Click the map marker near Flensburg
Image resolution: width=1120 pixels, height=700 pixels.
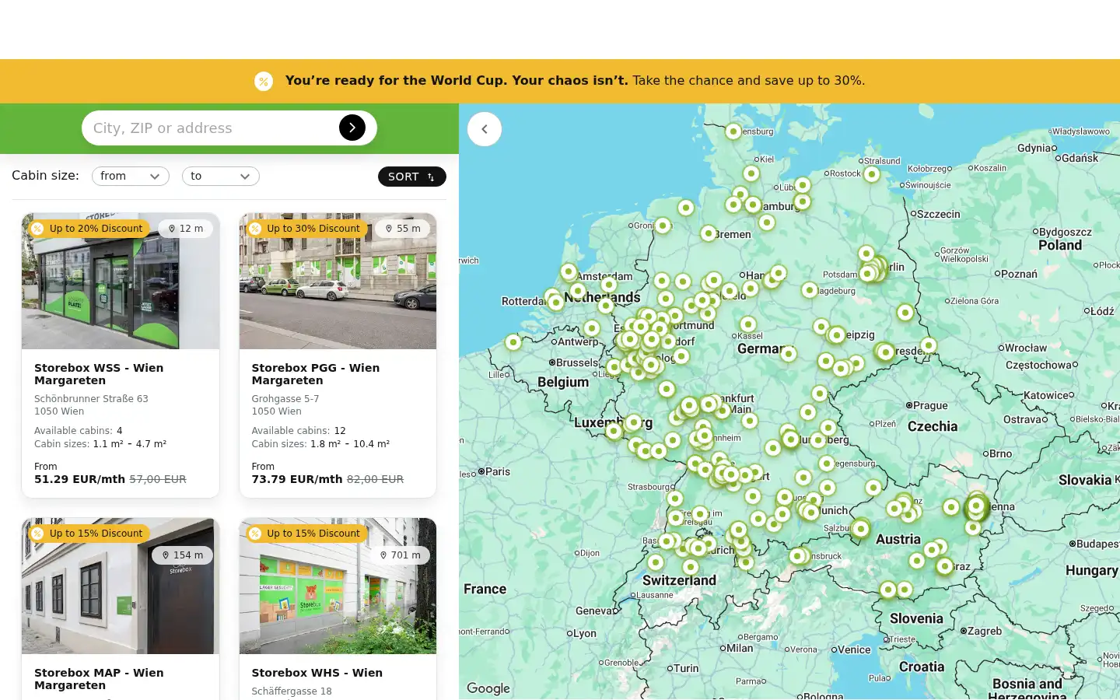pyautogui.click(x=733, y=131)
